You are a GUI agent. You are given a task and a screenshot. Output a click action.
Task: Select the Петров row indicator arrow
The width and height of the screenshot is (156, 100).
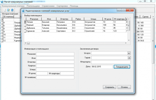25,22
